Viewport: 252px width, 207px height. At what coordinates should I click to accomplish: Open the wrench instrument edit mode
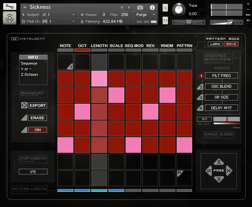(10, 7)
